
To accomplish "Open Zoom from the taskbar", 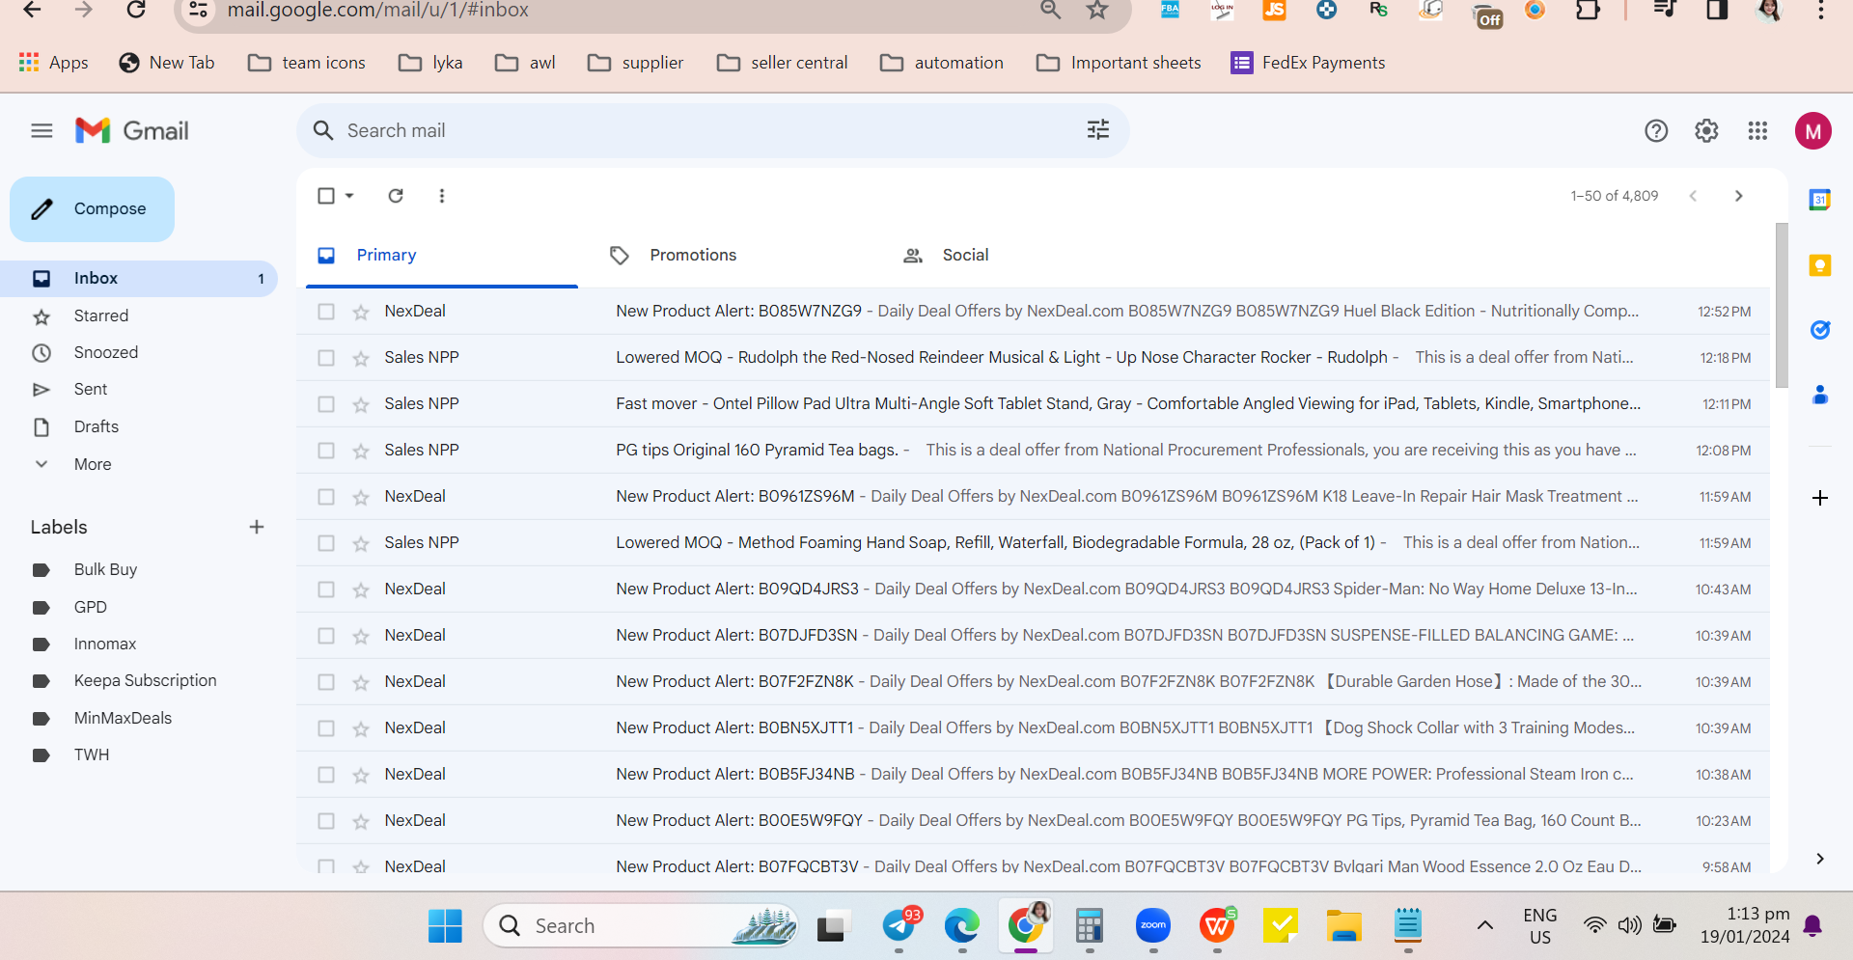I will [x=1153, y=926].
